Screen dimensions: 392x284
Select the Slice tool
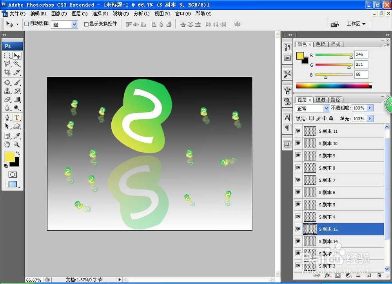coord(17,72)
